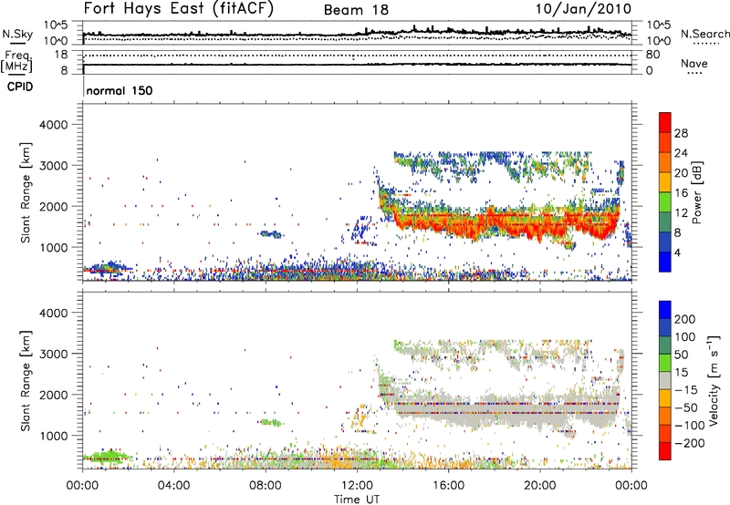This screenshot has width=730, height=505.
Task: Select the red bottom segment of the Velocity colorbar
Action: (665, 451)
